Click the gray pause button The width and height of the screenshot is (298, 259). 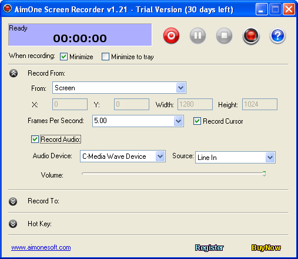[197, 36]
